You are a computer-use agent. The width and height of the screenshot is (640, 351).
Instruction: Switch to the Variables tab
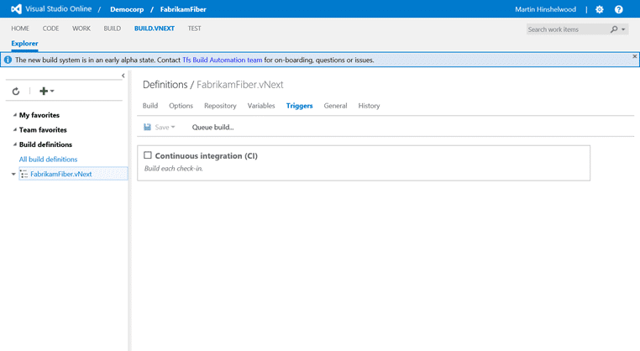click(261, 106)
